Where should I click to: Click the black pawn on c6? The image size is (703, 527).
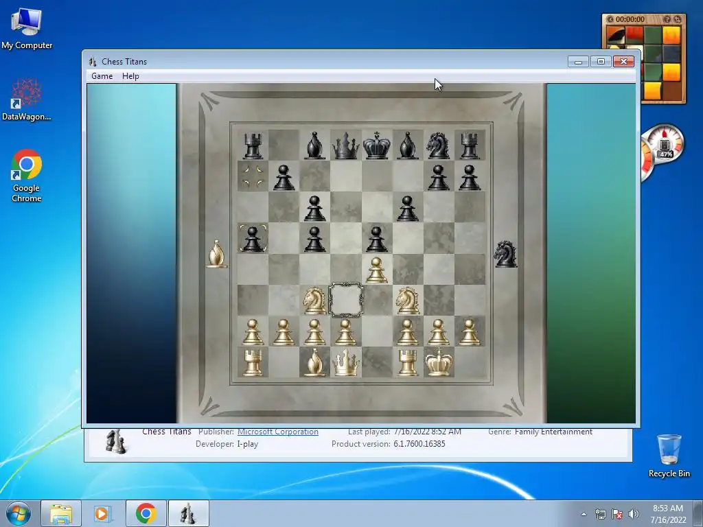[314, 209]
